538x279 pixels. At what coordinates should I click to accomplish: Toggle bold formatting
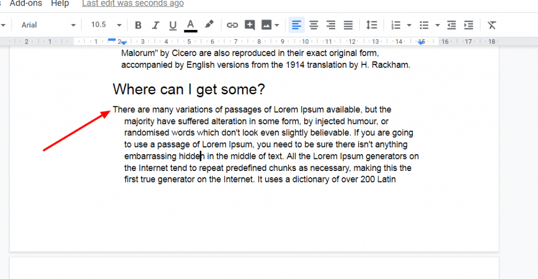[138, 25]
